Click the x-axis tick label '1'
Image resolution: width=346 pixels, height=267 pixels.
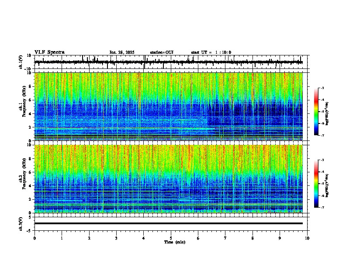point(62,238)
